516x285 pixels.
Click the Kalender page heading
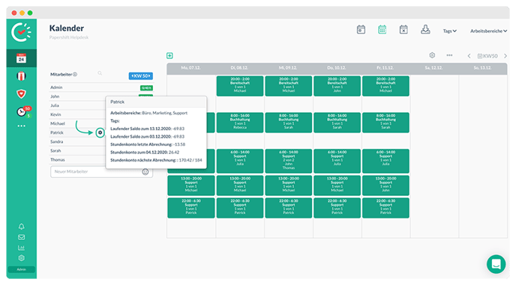click(67, 28)
